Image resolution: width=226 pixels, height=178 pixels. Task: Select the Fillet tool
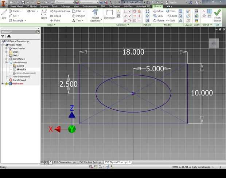[77, 11]
